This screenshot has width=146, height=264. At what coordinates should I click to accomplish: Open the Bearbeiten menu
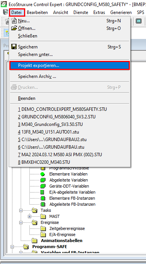tap(37, 12)
